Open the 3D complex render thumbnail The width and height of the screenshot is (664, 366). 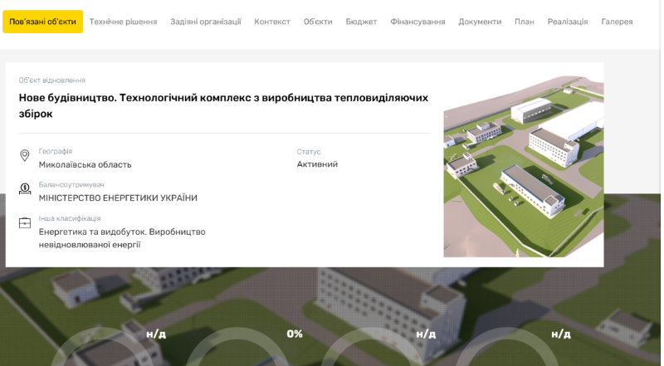click(x=524, y=167)
